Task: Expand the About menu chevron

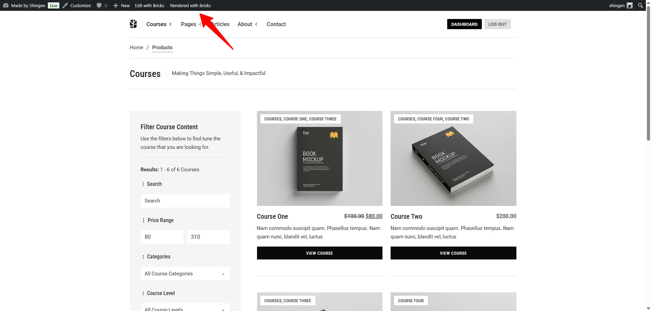Action: 256,24
